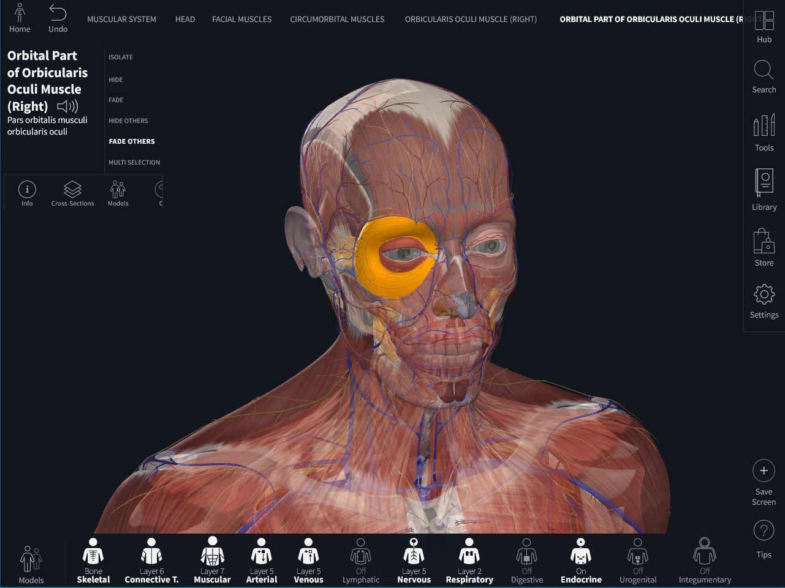Open the Store
The width and height of the screenshot is (785, 588).
pos(764,248)
